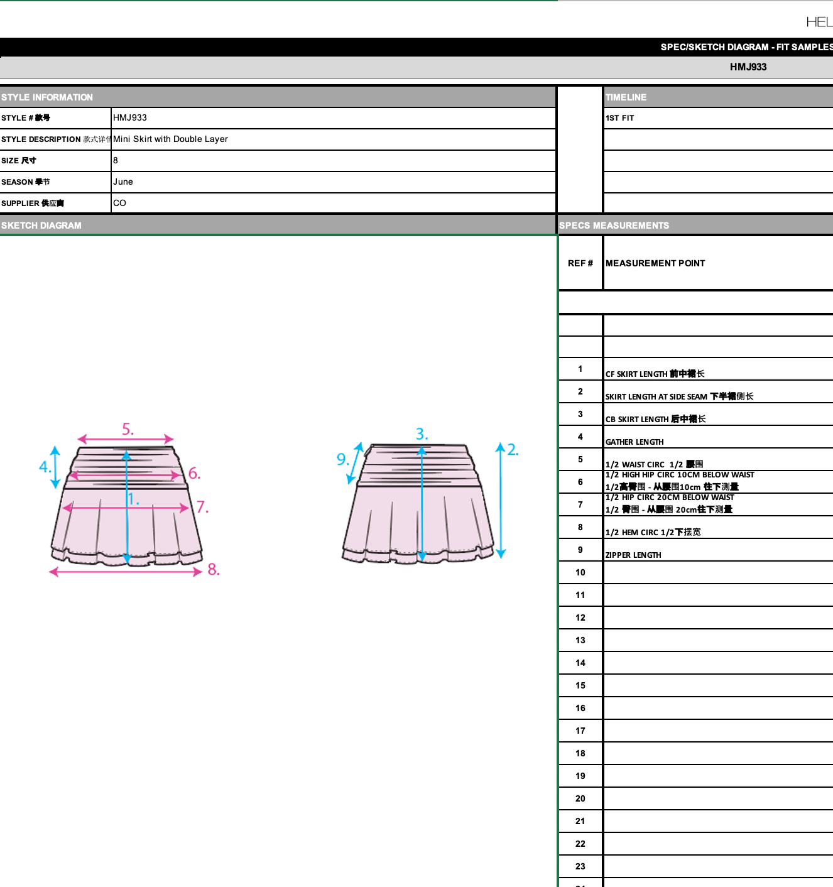Image resolution: width=833 pixels, height=887 pixels.
Task: Click the front view skirt sketch
Action: 127,506
